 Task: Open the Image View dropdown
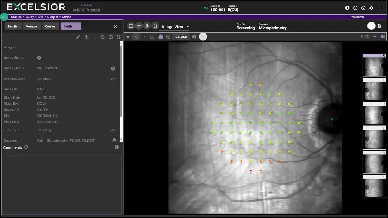click(175, 27)
